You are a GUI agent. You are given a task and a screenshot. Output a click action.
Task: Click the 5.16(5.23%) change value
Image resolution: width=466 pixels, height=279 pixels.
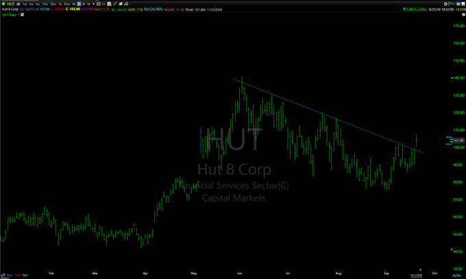(x=415, y=9)
